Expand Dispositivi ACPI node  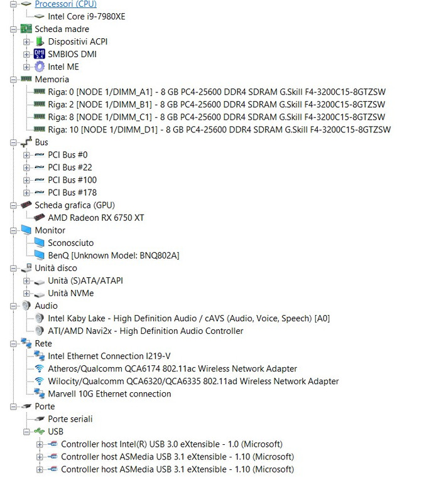(x=26, y=41)
